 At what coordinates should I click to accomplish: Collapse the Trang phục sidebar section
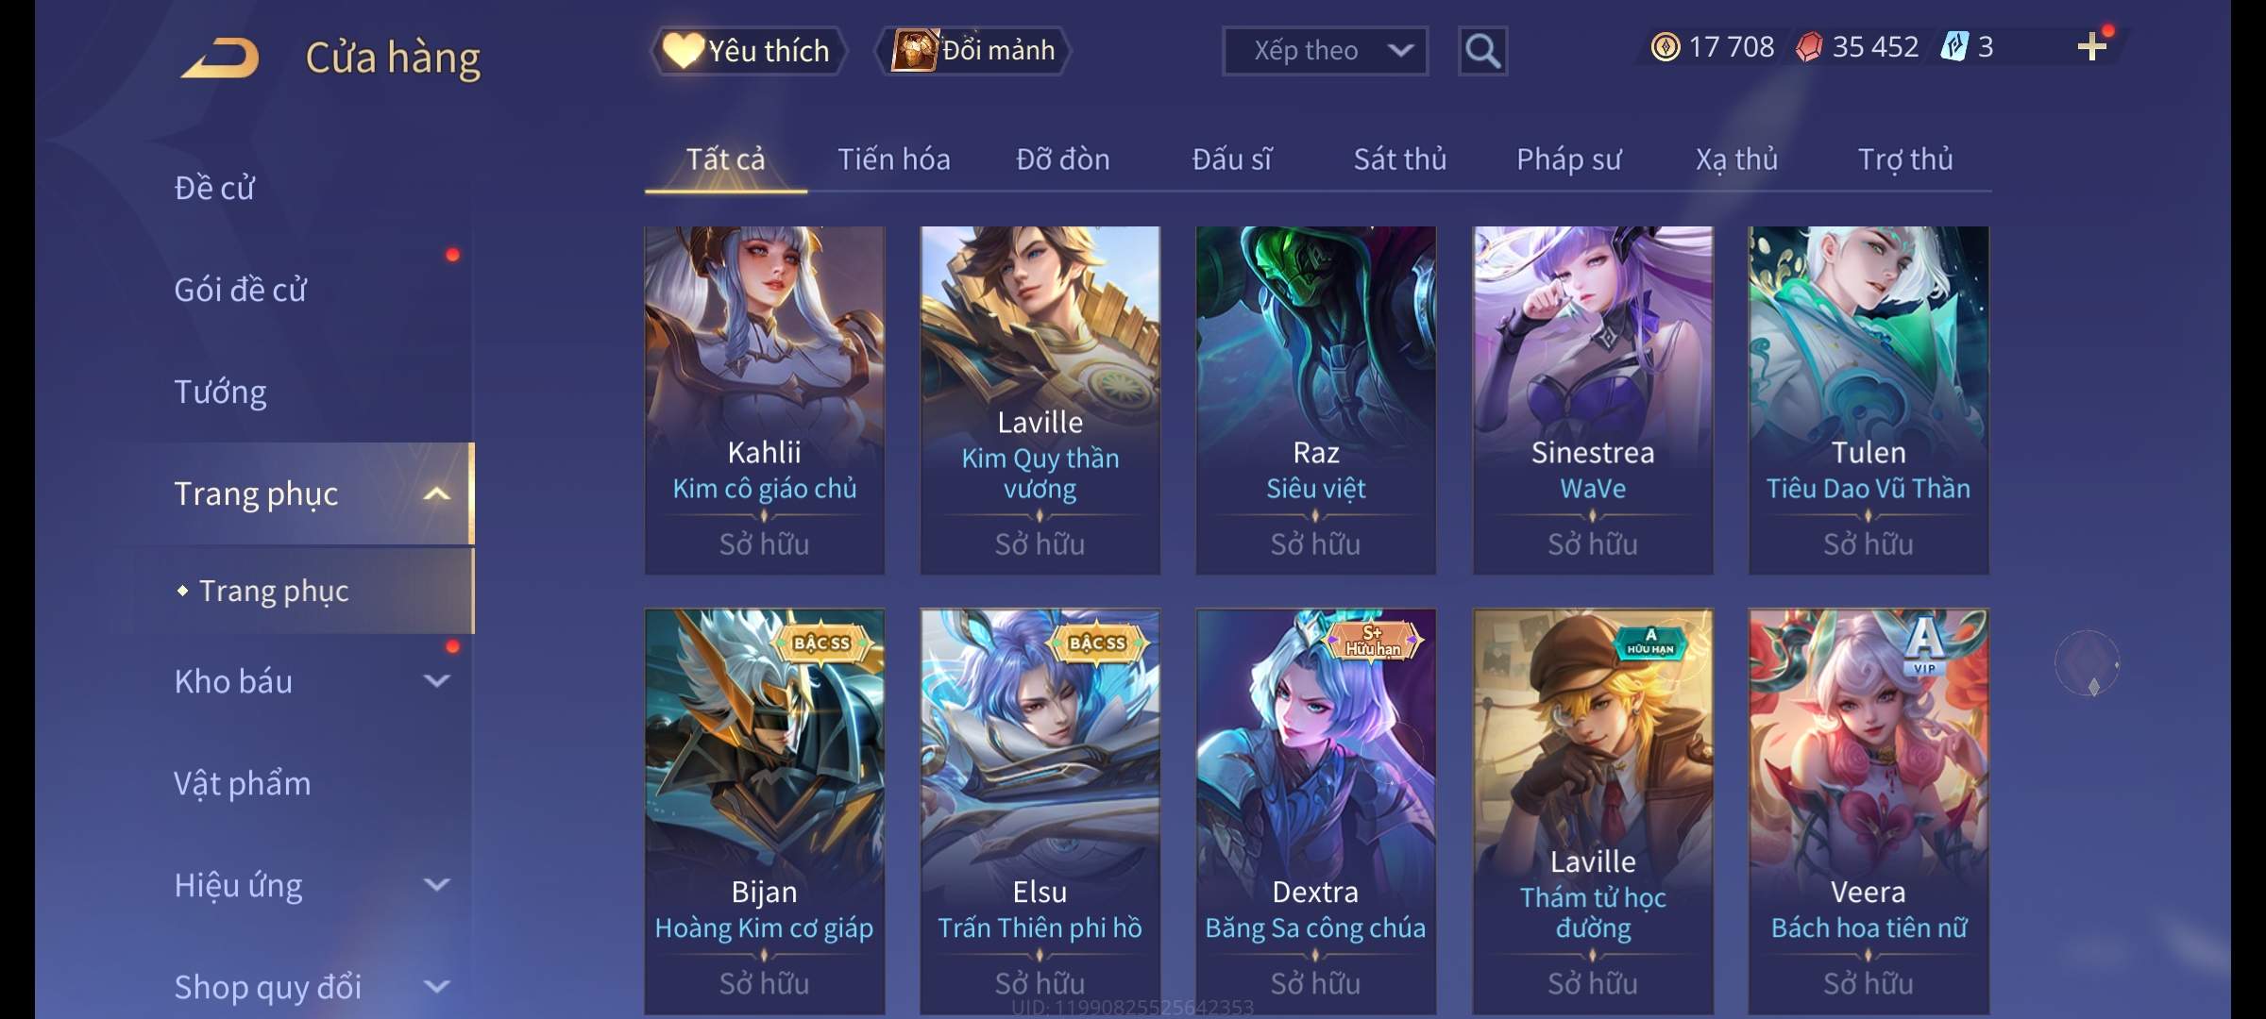[436, 493]
